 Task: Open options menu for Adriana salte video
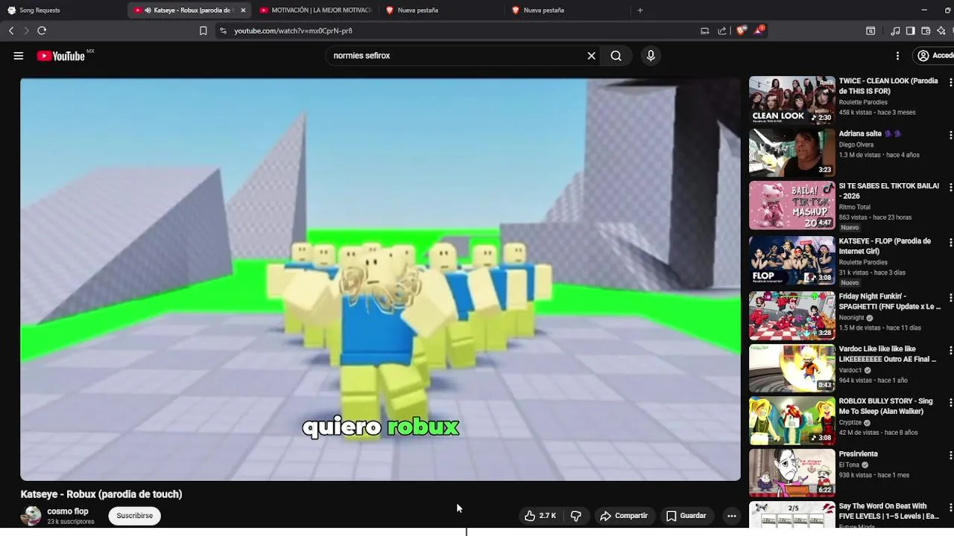[950, 135]
